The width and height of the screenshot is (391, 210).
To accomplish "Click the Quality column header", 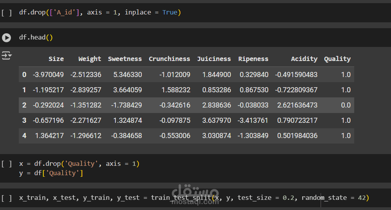I will [337, 59].
